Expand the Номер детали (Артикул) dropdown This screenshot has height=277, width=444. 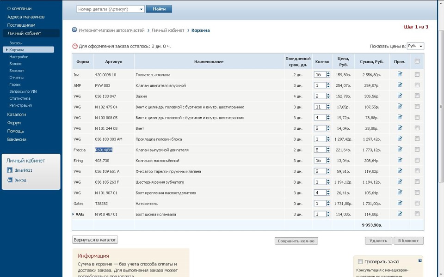[142, 9]
